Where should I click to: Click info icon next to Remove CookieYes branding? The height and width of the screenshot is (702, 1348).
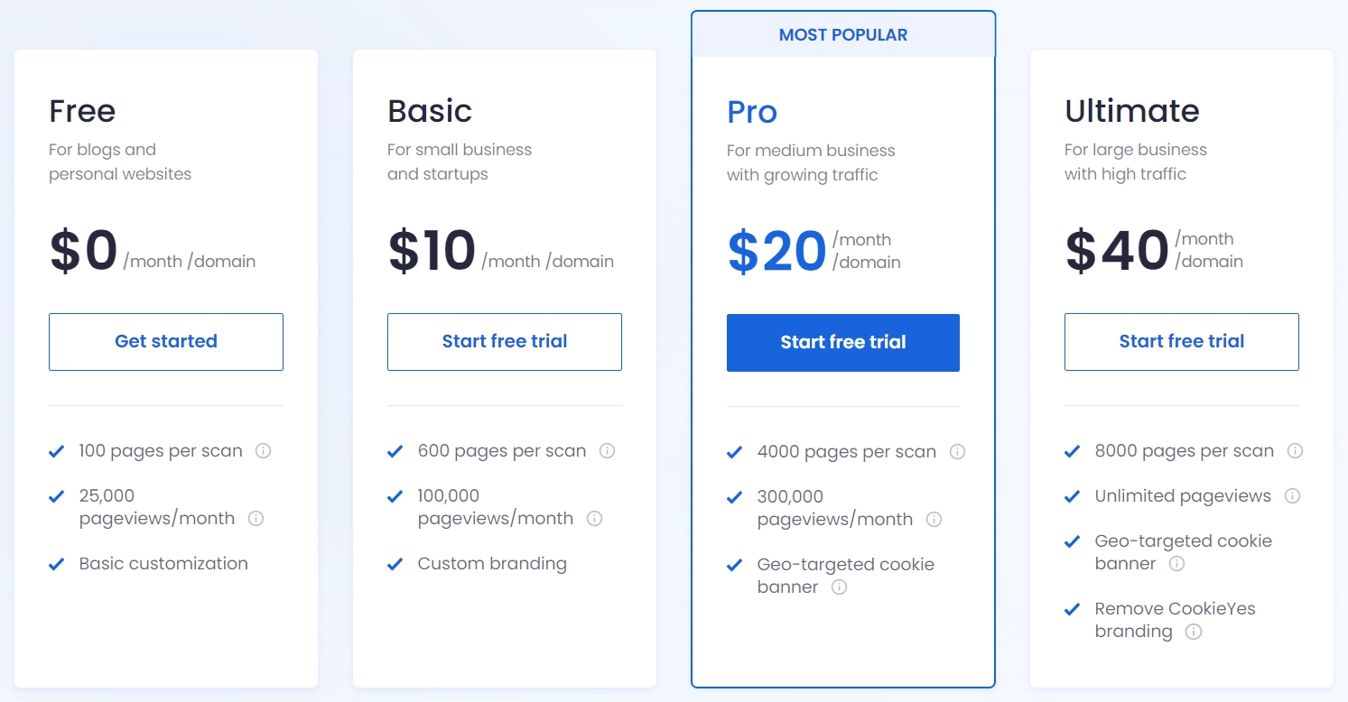point(1194,632)
